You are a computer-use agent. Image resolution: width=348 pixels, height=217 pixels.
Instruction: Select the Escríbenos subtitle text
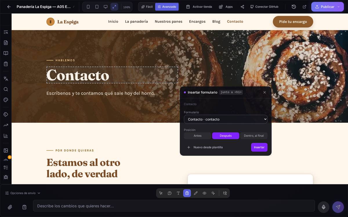tap(101, 93)
